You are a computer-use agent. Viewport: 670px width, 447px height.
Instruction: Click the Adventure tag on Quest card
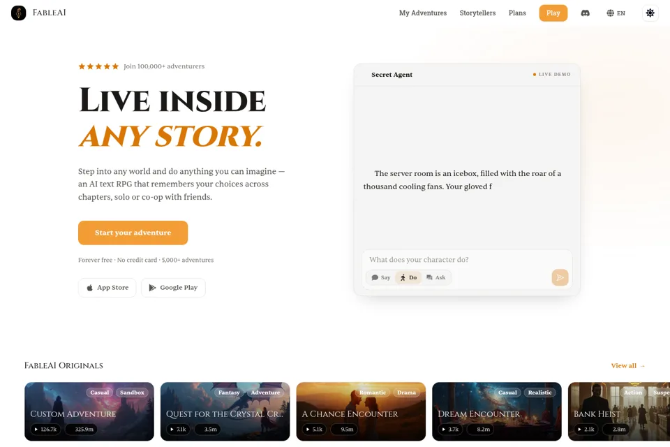pyautogui.click(x=265, y=393)
